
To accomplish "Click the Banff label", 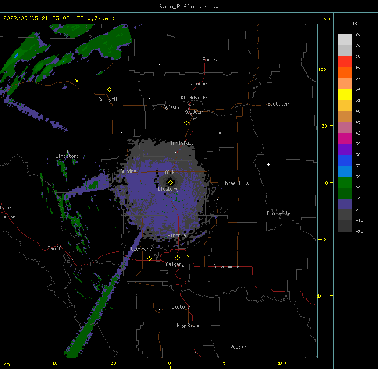I will pos(54,248).
